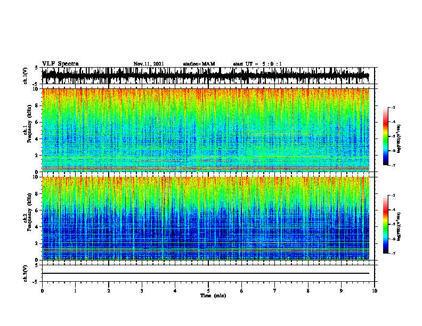Click the time-axis tick label "10" under the bottom-right corner

375,291
